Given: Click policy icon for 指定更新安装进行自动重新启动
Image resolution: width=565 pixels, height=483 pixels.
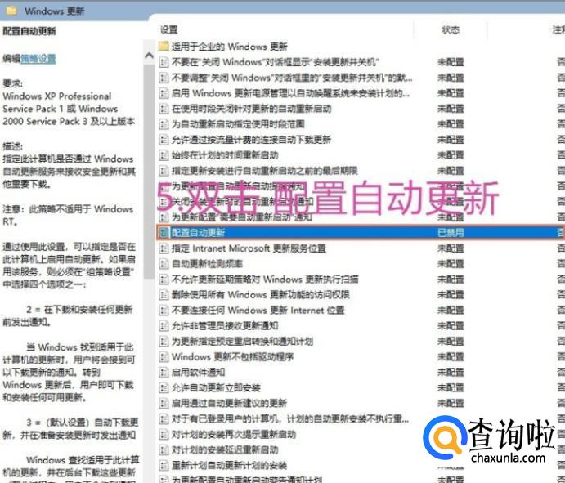Looking at the screenshot, I should [164, 171].
